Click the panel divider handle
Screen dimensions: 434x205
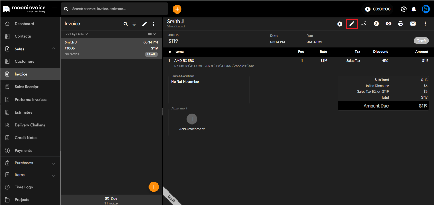click(162, 112)
